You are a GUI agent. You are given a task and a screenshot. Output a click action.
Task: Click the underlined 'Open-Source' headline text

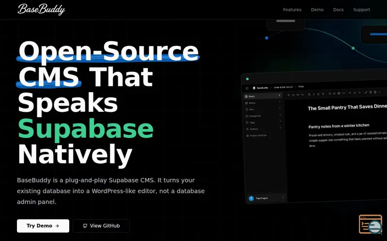click(108, 51)
